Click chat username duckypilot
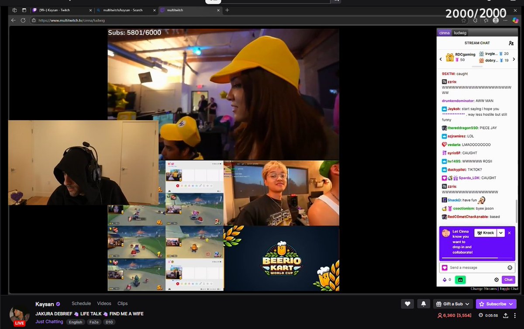 (x=457, y=169)
